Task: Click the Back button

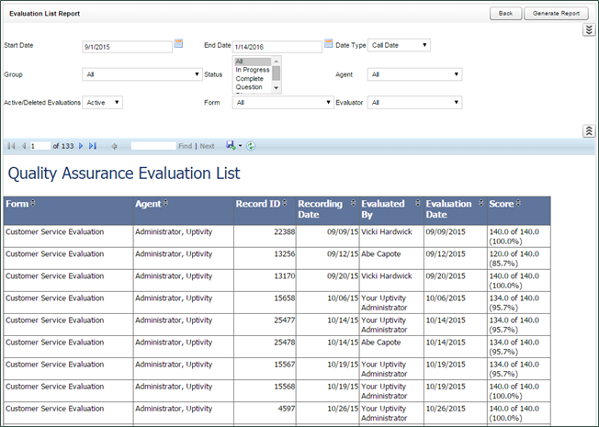Action: (x=505, y=14)
